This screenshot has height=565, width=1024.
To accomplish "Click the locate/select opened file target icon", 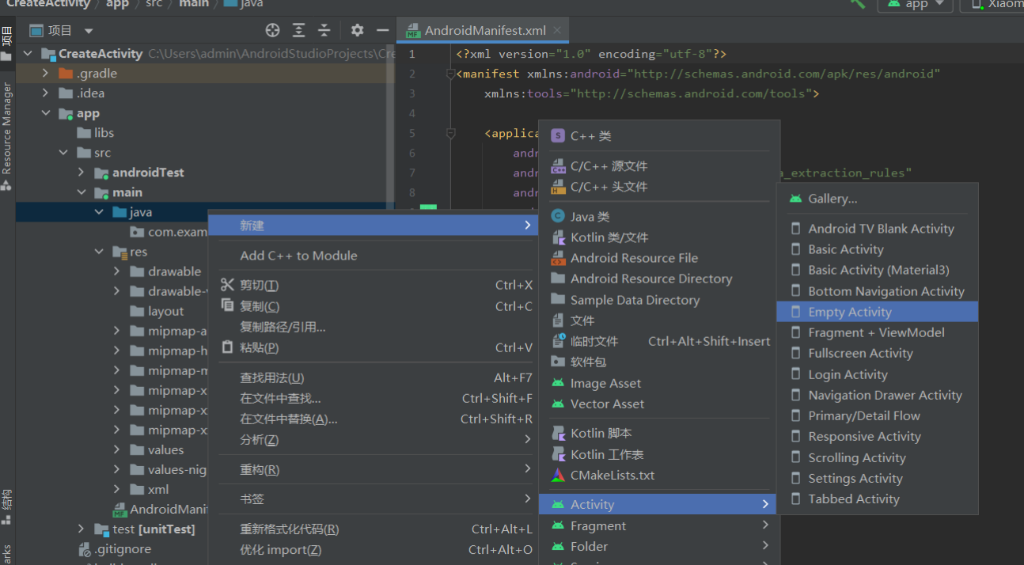I will [272, 30].
